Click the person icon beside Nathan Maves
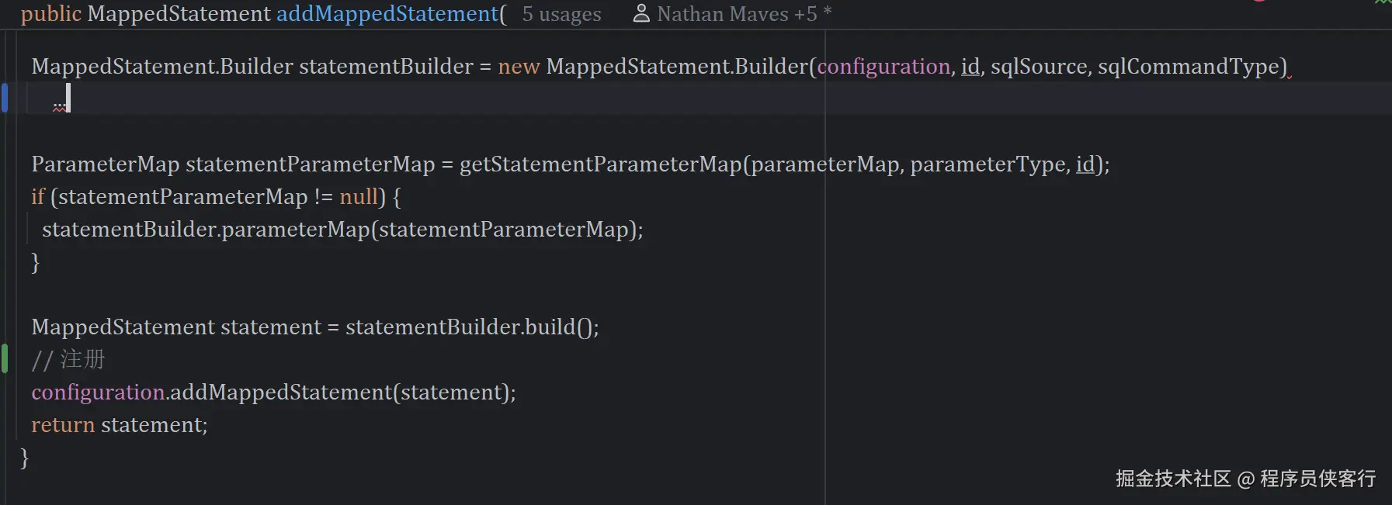This screenshot has height=505, width=1392. 640,13
